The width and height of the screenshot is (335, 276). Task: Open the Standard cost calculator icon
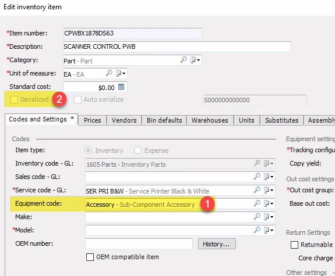121,87
